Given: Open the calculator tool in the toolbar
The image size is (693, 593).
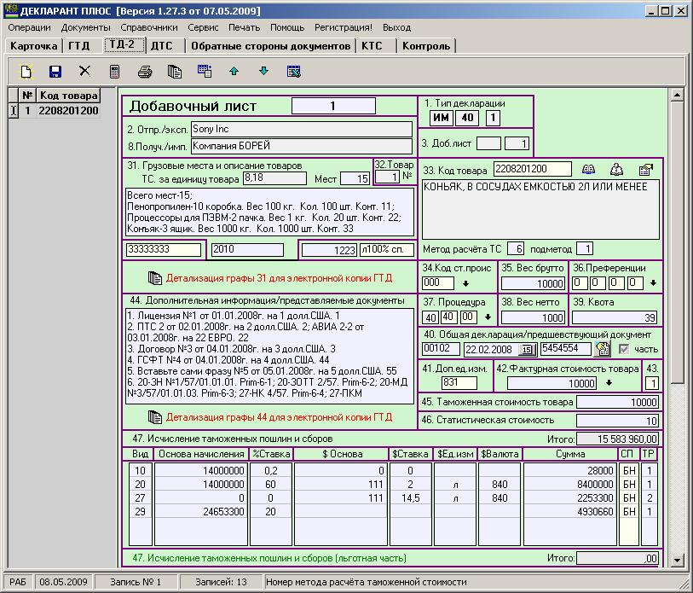Looking at the screenshot, I should pyautogui.click(x=115, y=72).
